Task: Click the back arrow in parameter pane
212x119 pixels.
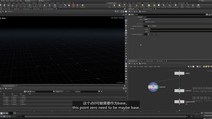Action: point(130,12)
